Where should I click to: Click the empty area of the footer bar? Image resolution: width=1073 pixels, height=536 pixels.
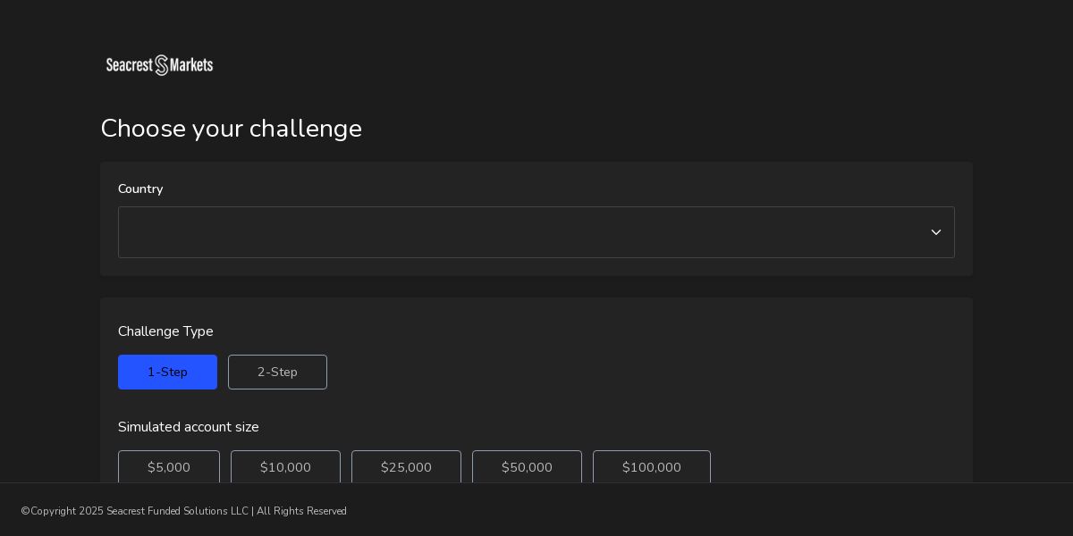tap(715, 511)
